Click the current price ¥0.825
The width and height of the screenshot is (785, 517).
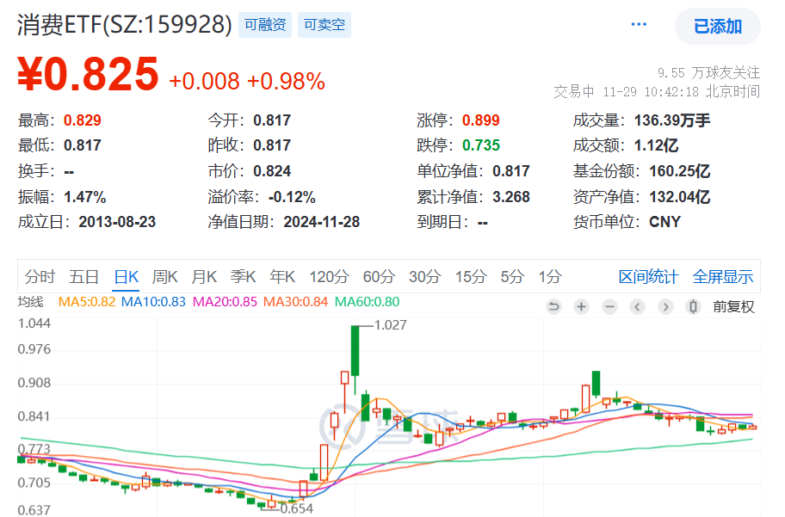point(88,74)
